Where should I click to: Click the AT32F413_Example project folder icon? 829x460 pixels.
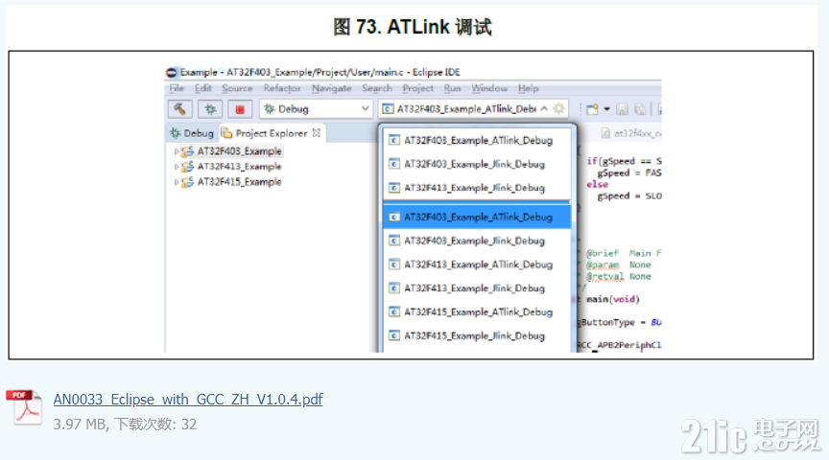(x=187, y=167)
